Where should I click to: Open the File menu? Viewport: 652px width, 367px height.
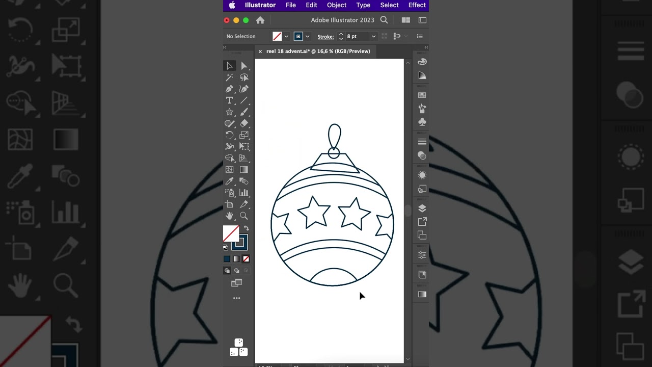point(291,5)
